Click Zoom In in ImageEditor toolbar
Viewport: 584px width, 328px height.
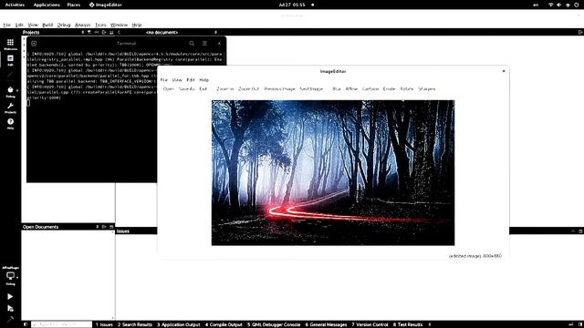(x=225, y=89)
